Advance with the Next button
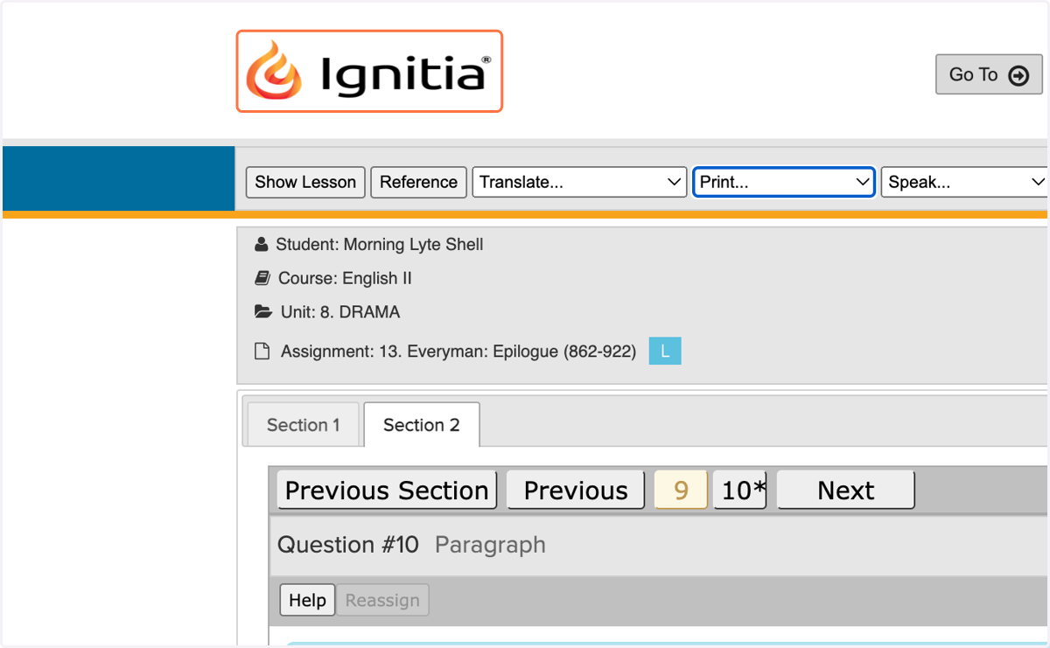This screenshot has height=648, width=1050. tap(846, 490)
